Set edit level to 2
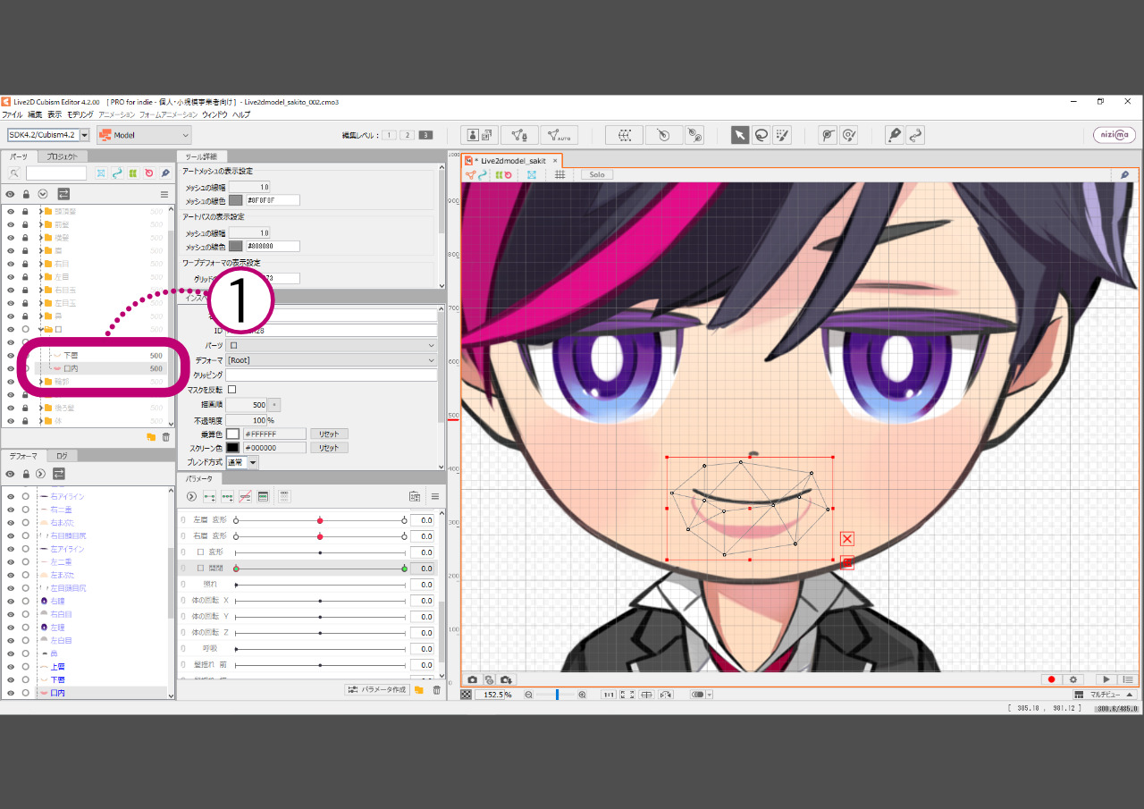Image resolution: width=1144 pixels, height=809 pixels. click(407, 135)
